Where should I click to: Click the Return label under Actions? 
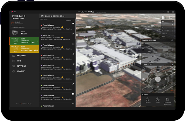click(x=158, y=102)
